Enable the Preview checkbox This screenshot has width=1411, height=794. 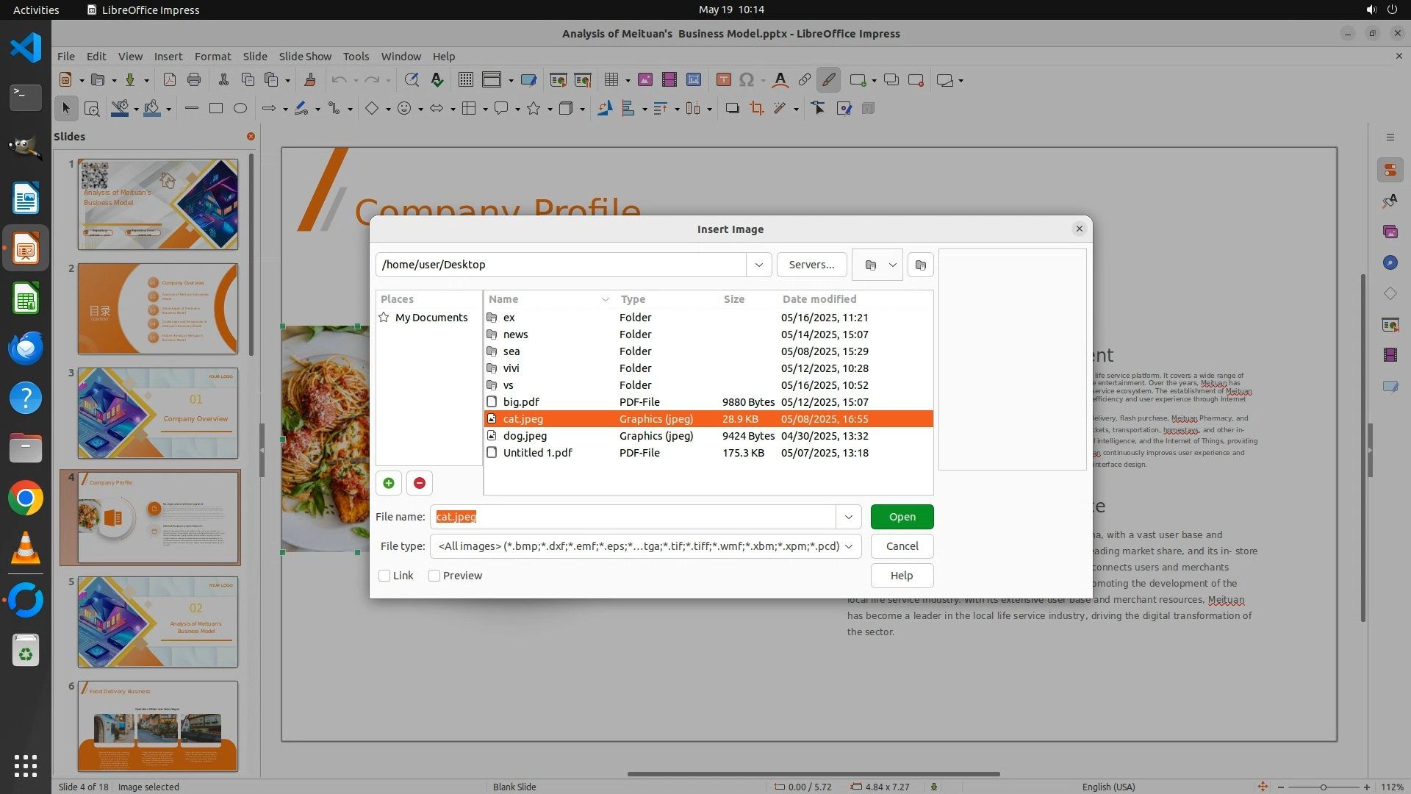click(x=434, y=576)
